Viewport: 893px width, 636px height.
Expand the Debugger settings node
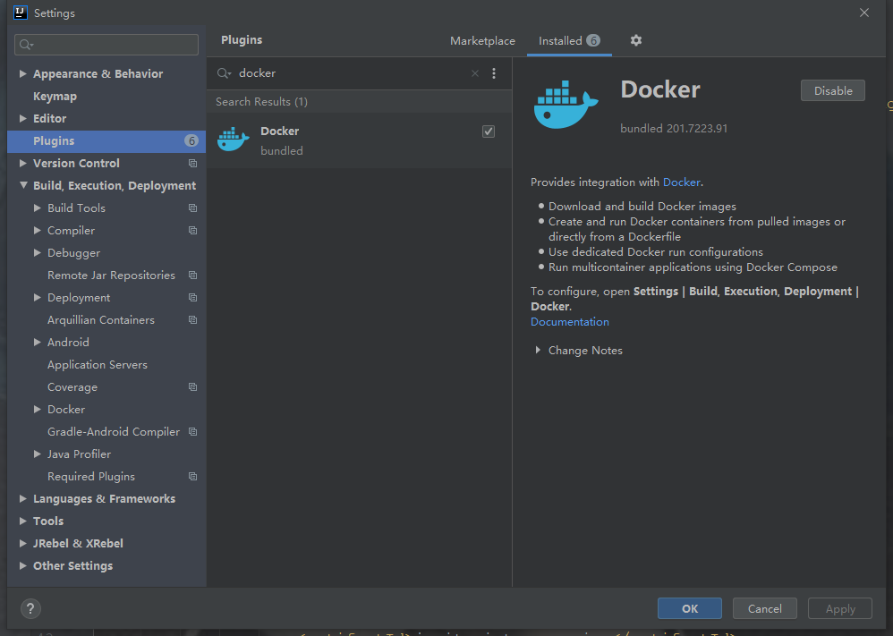[x=37, y=252]
